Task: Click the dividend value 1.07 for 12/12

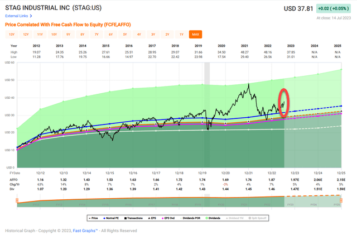Action: (40, 189)
